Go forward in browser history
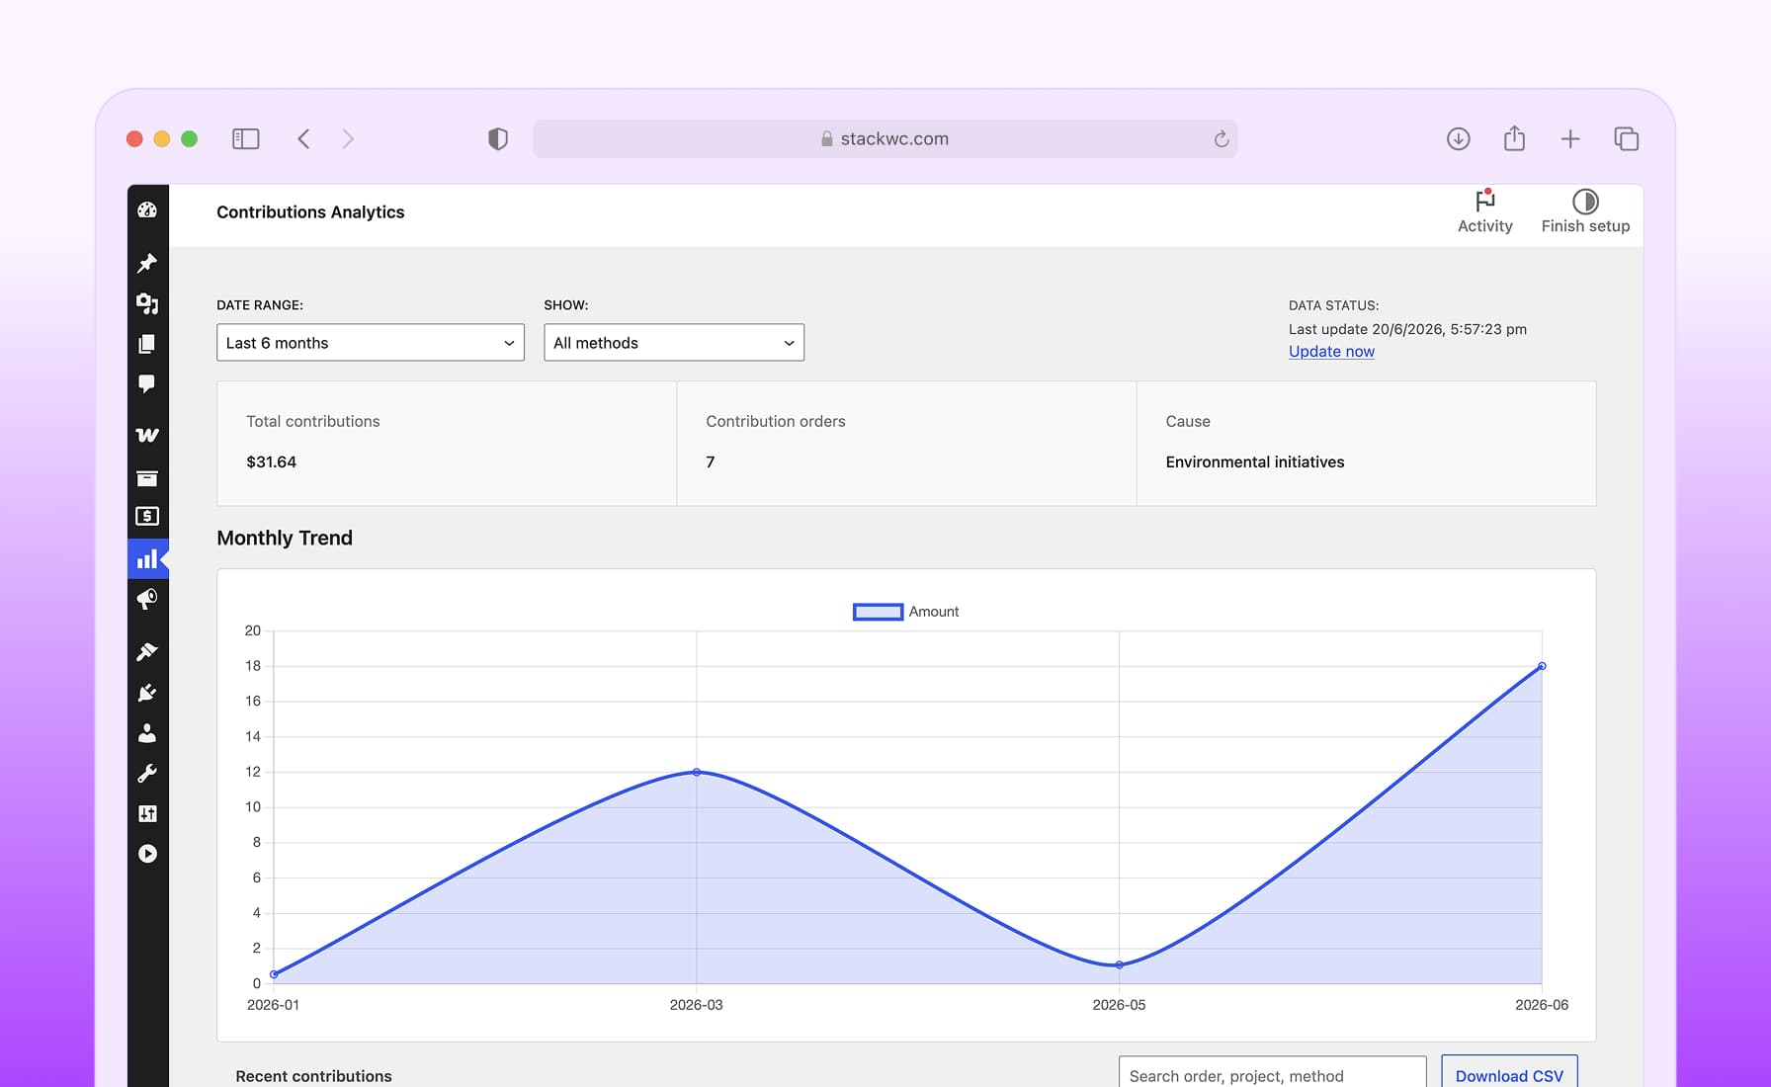This screenshot has width=1771, height=1087. click(x=348, y=139)
